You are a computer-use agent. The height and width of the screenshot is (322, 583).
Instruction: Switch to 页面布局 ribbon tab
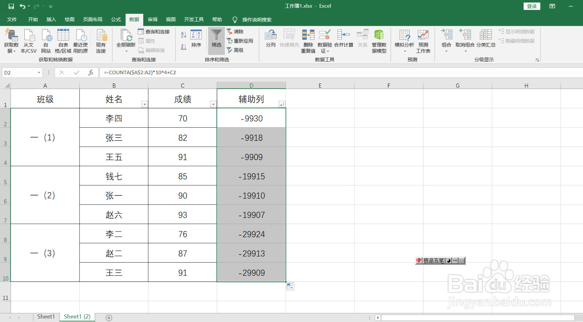coord(93,19)
